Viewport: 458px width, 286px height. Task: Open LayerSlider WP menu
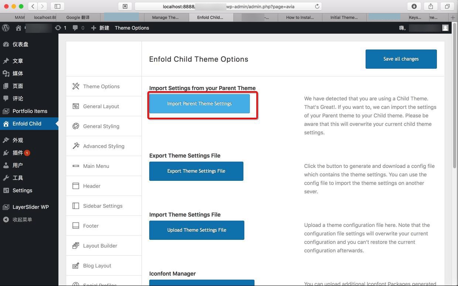(29, 207)
